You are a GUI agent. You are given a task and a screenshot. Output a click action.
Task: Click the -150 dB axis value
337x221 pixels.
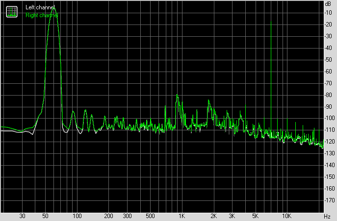329,177
